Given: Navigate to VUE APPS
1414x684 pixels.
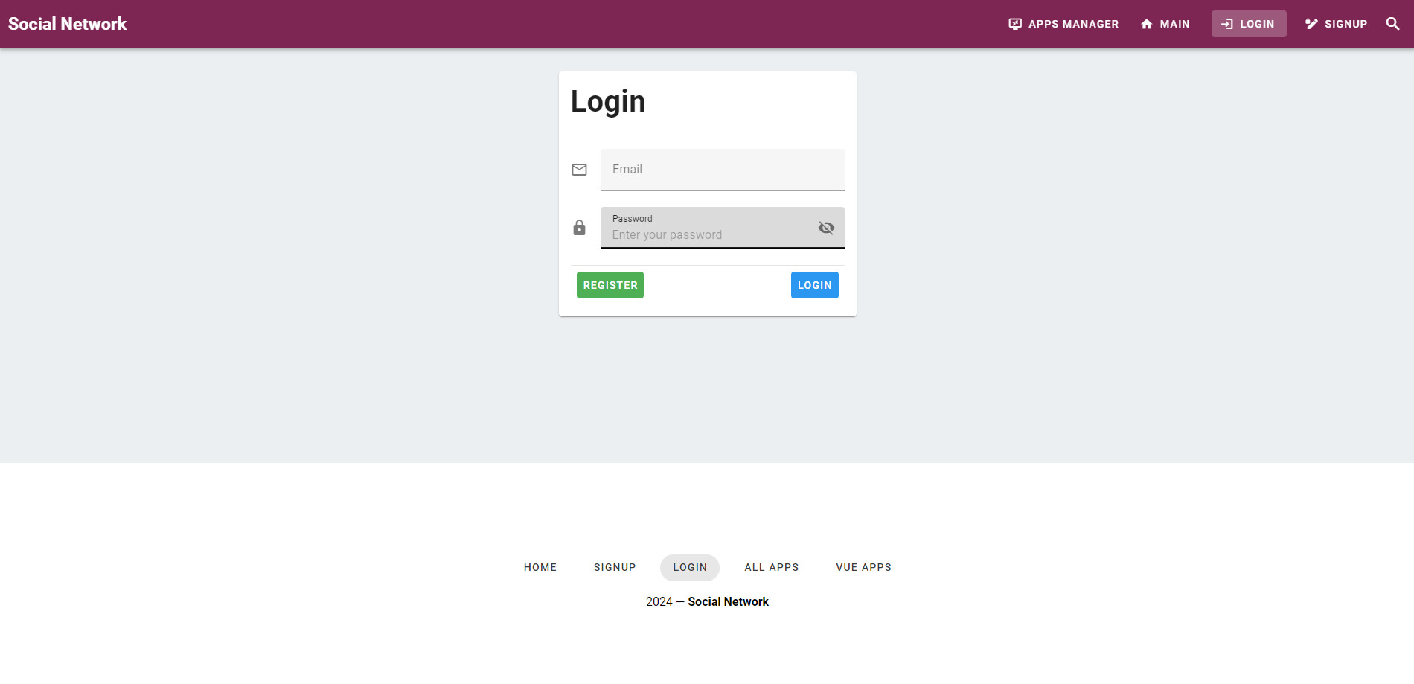Looking at the screenshot, I should [x=863, y=567].
